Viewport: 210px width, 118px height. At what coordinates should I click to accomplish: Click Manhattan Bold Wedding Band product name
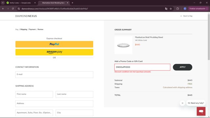tap(149, 37)
